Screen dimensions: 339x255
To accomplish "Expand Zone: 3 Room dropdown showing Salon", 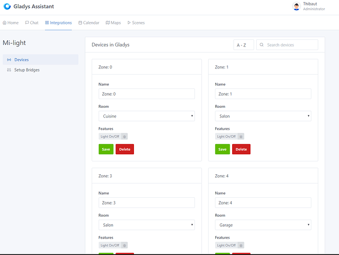I will pyautogui.click(x=147, y=225).
